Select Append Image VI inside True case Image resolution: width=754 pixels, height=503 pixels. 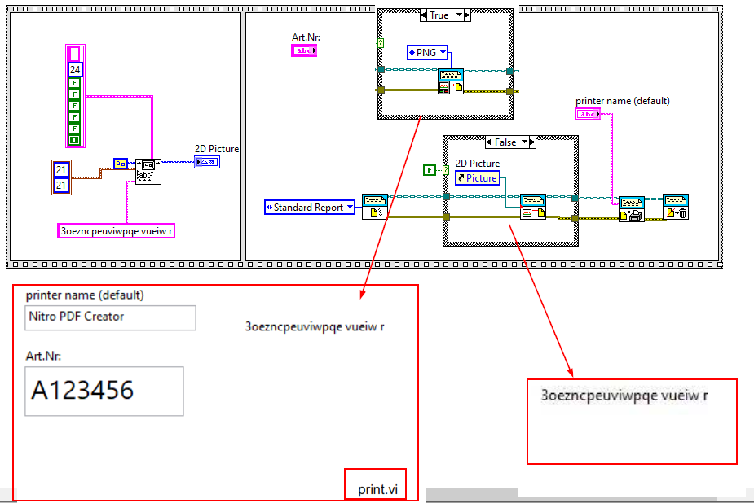tap(451, 81)
